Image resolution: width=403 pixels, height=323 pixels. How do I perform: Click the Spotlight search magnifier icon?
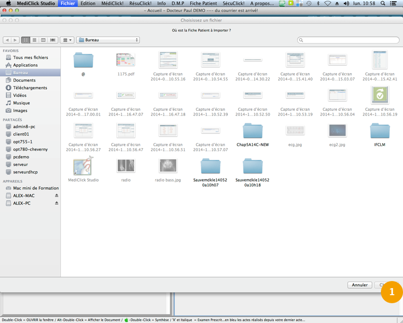click(383, 3)
